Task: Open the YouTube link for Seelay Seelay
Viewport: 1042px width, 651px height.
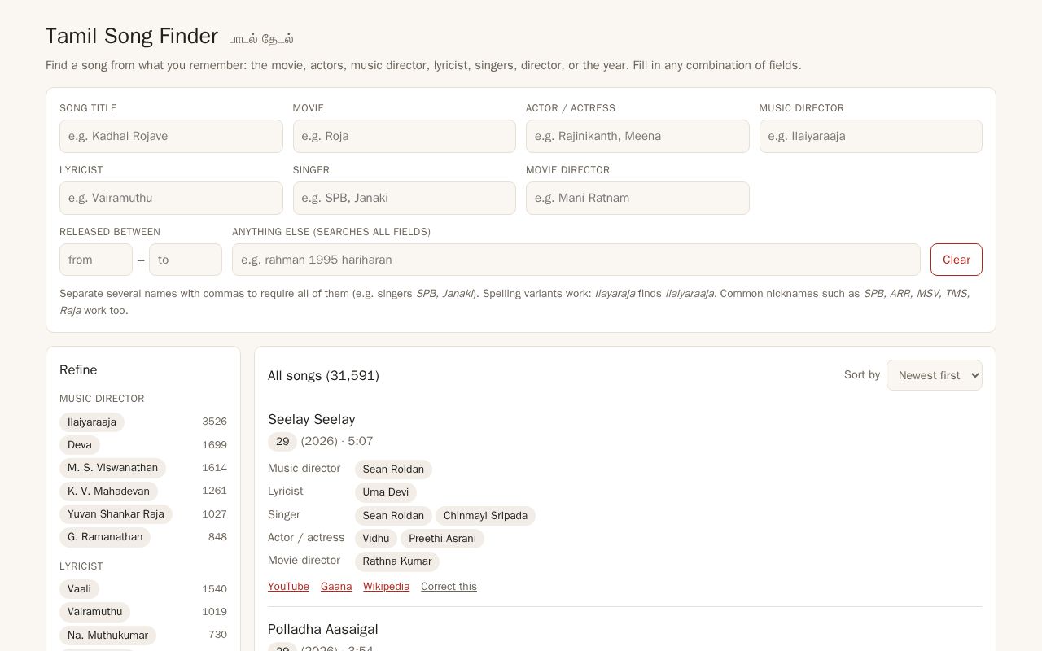Action: tap(288, 587)
